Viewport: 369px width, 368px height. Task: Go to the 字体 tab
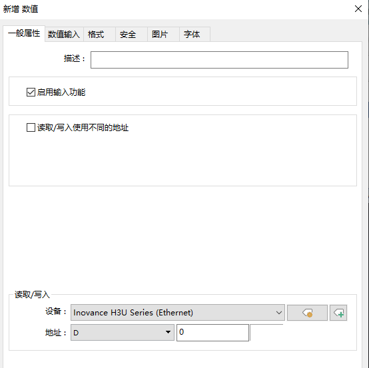click(x=195, y=35)
